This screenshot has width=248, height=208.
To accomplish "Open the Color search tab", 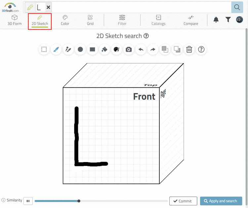I will (x=65, y=20).
